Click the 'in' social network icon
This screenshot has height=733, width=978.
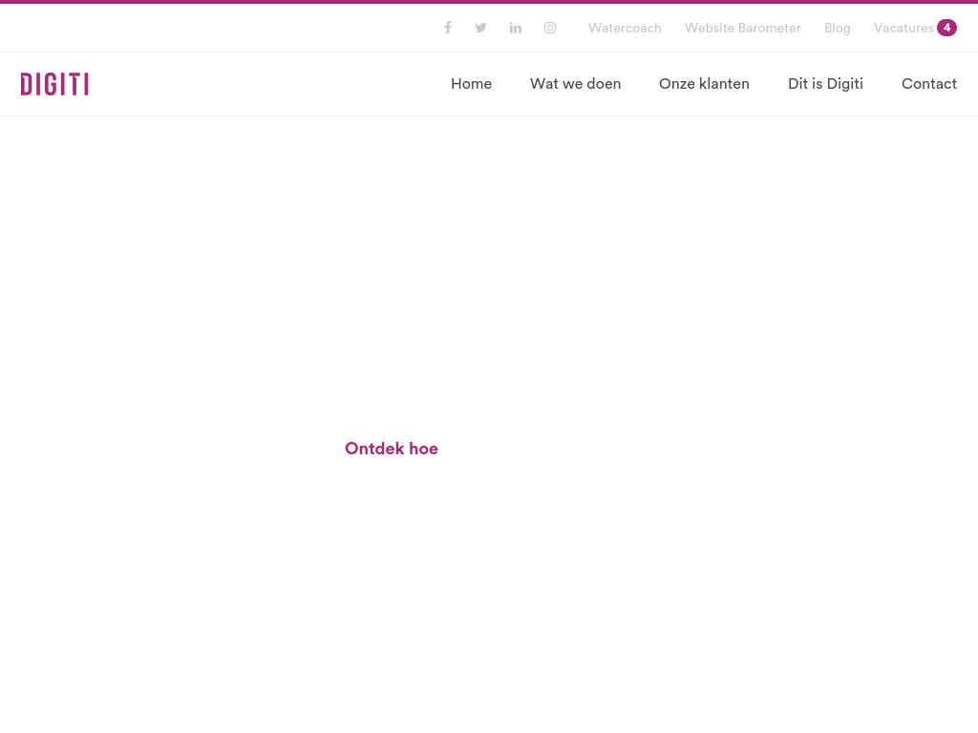pyautogui.click(x=515, y=28)
